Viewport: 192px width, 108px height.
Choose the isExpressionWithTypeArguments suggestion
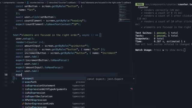(54, 89)
